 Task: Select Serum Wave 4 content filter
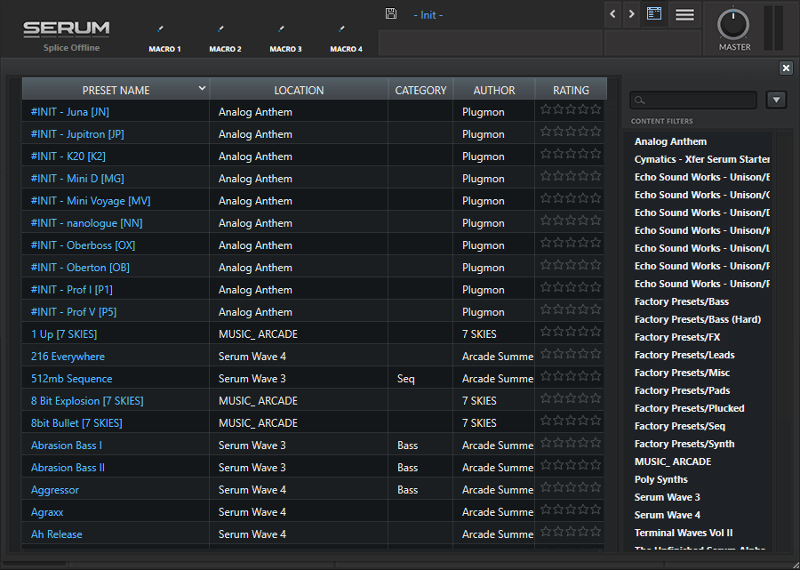click(x=667, y=516)
